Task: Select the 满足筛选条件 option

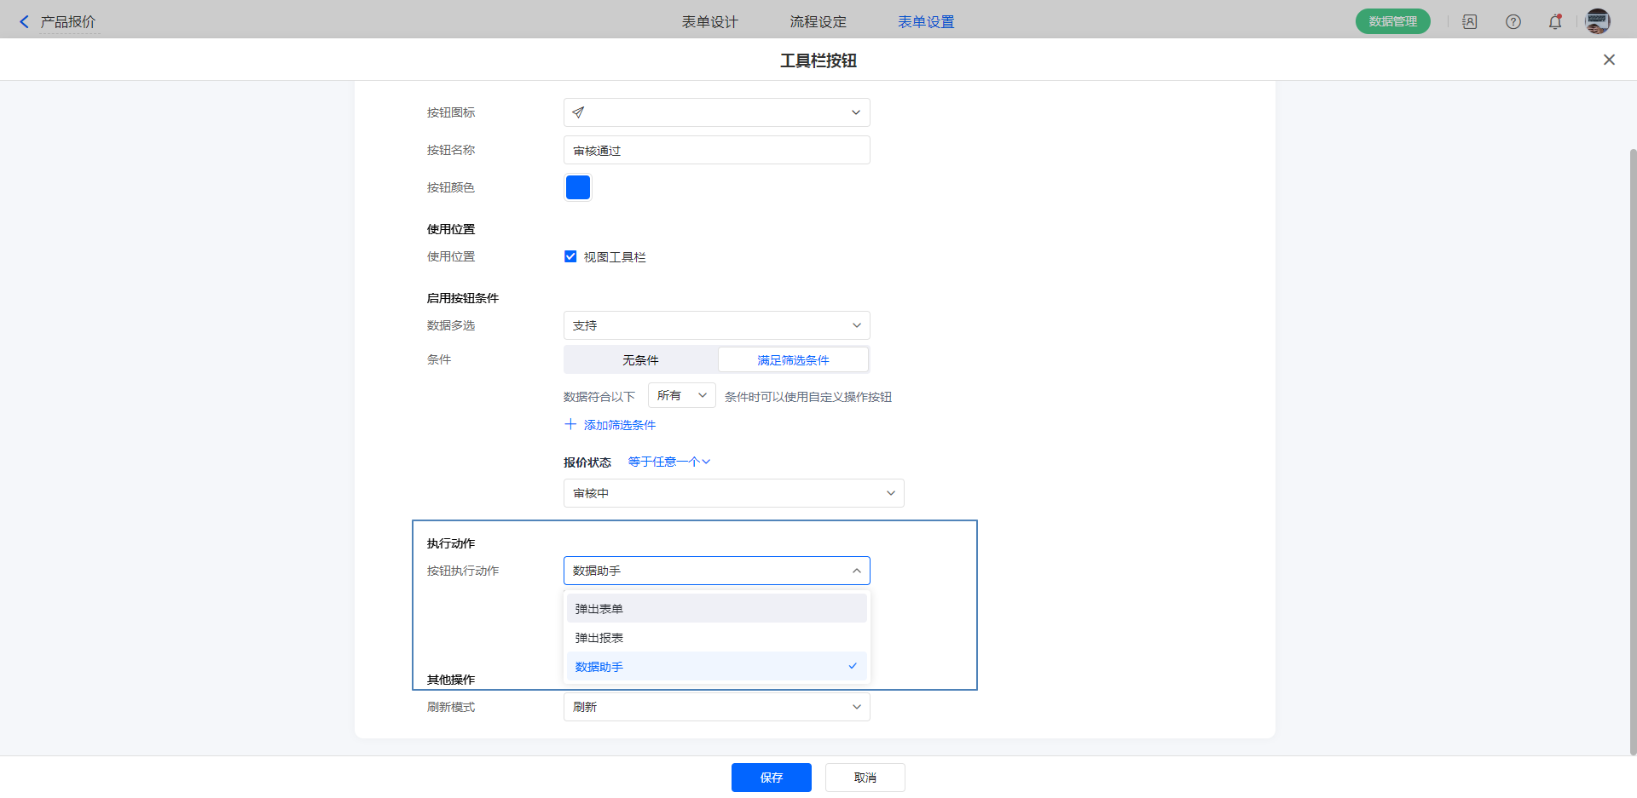Action: coord(793,360)
